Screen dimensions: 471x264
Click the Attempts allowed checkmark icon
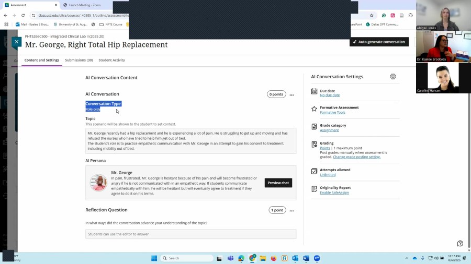pyautogui.click(x=314, y=171)
